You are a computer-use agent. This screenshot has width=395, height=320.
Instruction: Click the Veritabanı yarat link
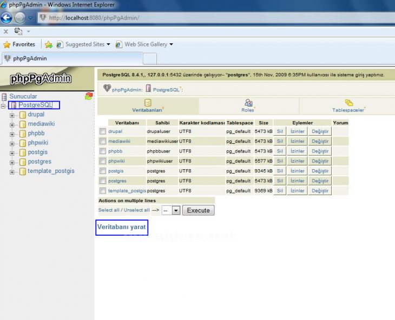coord(121,227)
